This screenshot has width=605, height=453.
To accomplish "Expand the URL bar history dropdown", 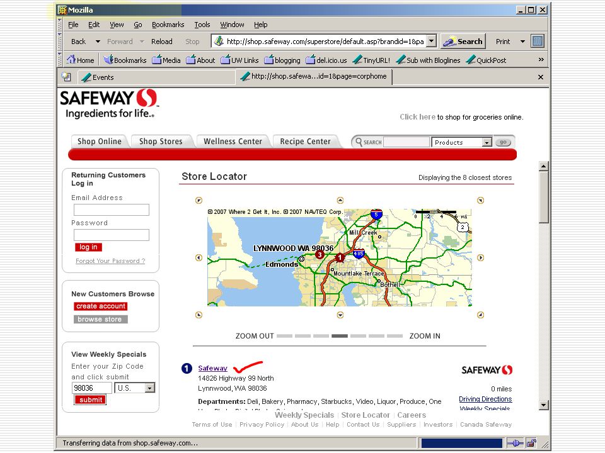I will (432, 41).
